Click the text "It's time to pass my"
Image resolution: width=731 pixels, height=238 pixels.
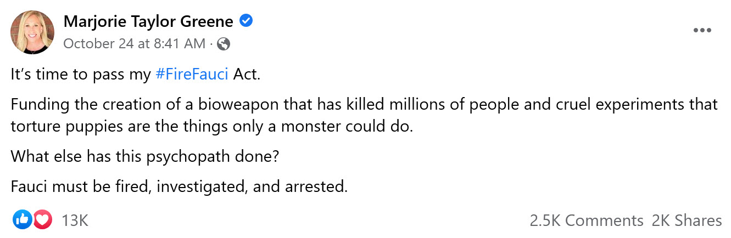[x=81, y=75]
